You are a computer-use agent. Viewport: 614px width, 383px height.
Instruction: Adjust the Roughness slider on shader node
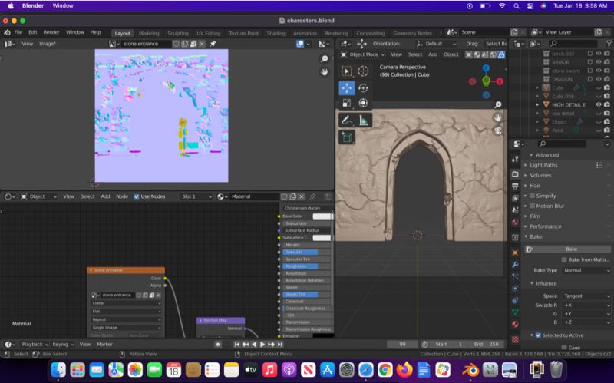[x=306, y=266]
